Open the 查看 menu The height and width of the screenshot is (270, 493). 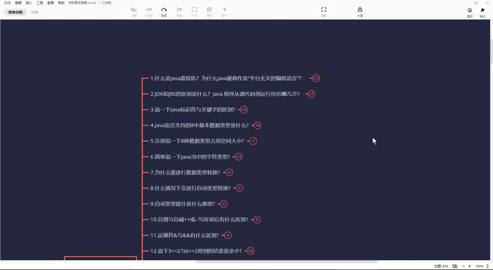click(51, 3)
